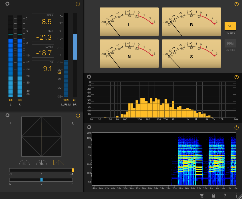242x199 pixels.
Task: Switch meters to VU mode
Action: coord(230,26)
